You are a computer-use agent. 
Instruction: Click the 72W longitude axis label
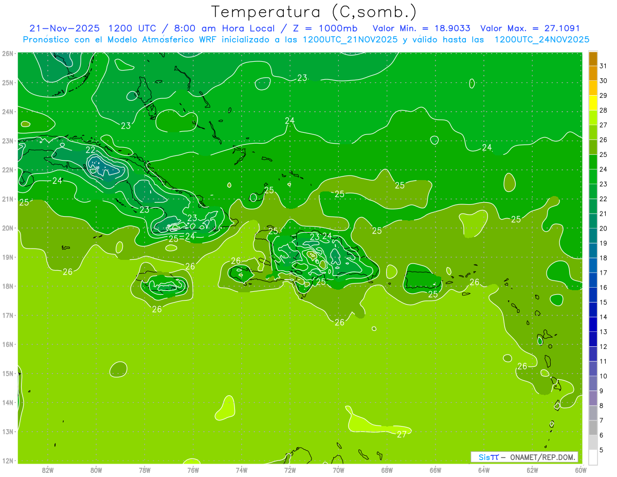[290, 470]
